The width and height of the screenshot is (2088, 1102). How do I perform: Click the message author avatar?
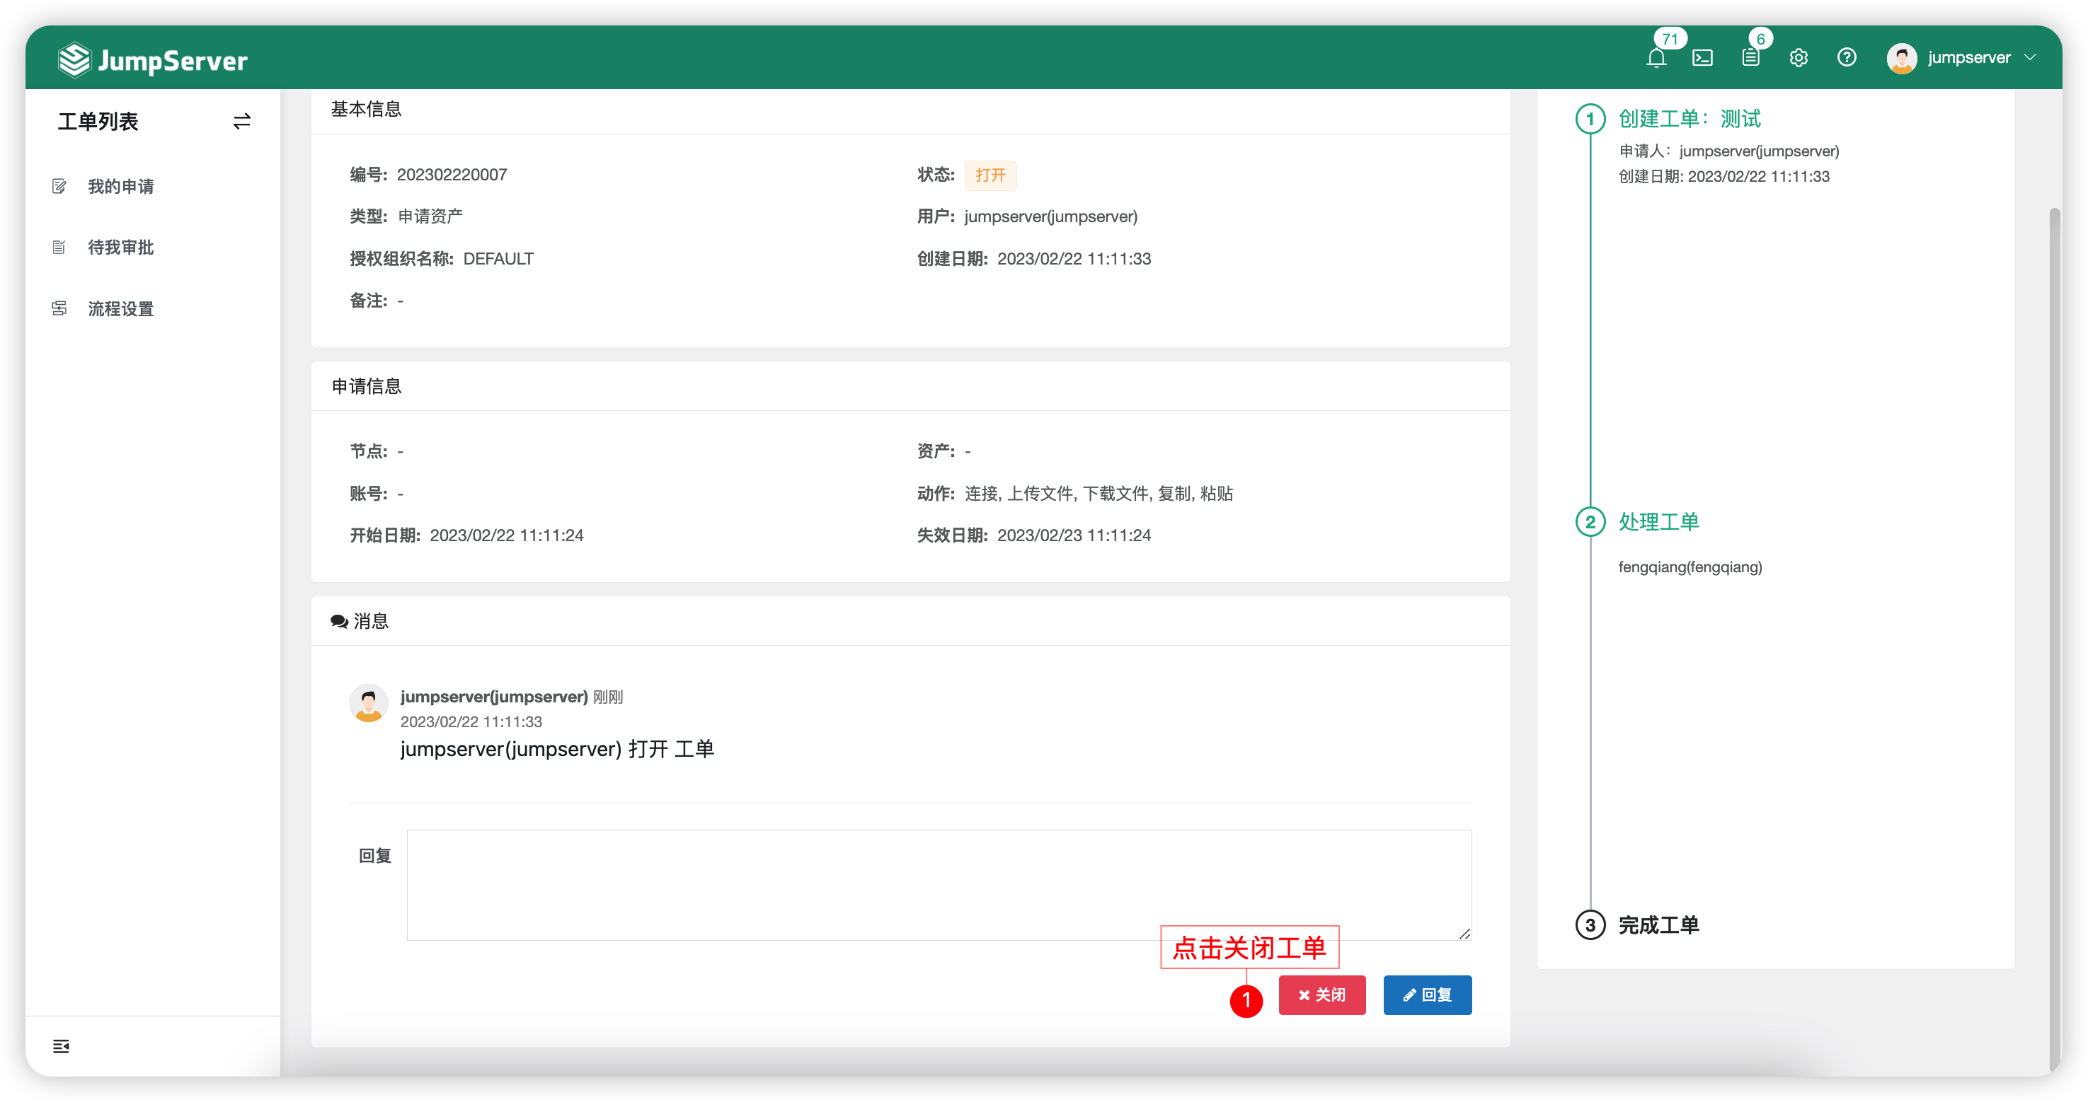point(368,702)
